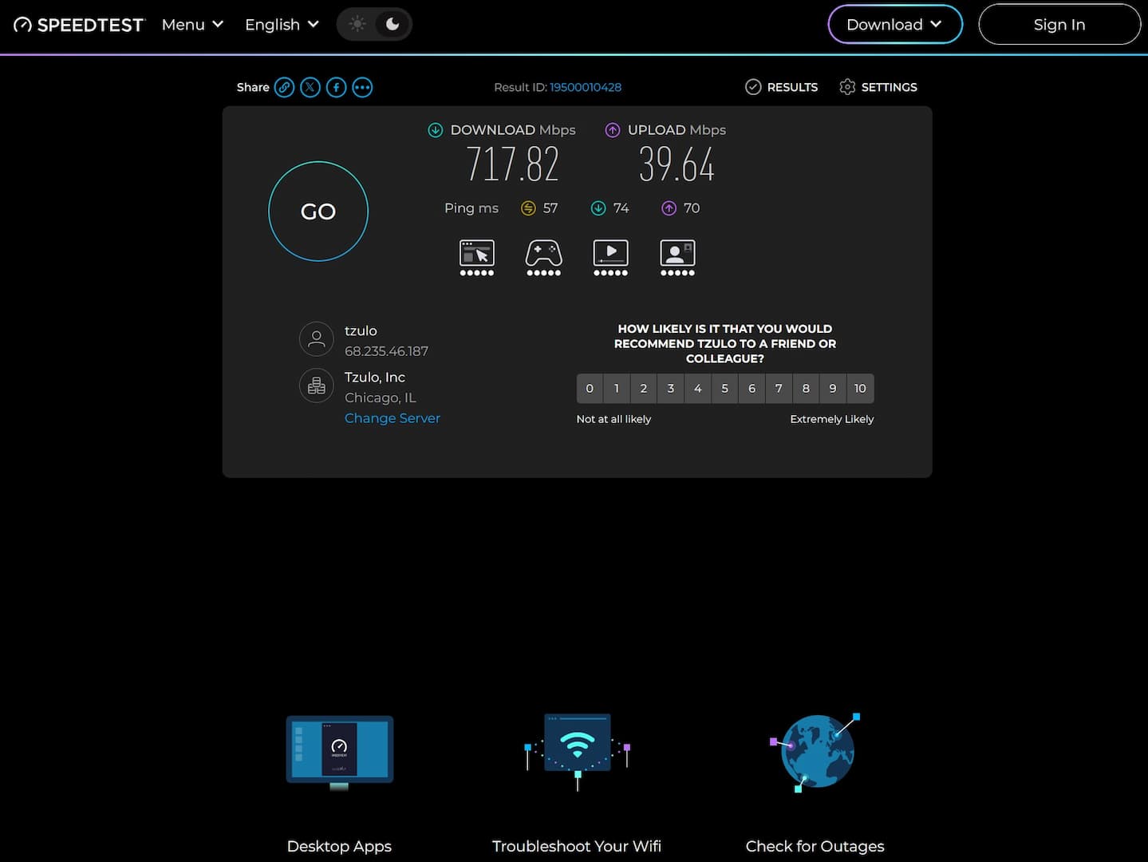Image resolution: width=1148 pixels, height=862 pixels.
Task: Click the 717.82 download speed value
Action: click(512, 164)
